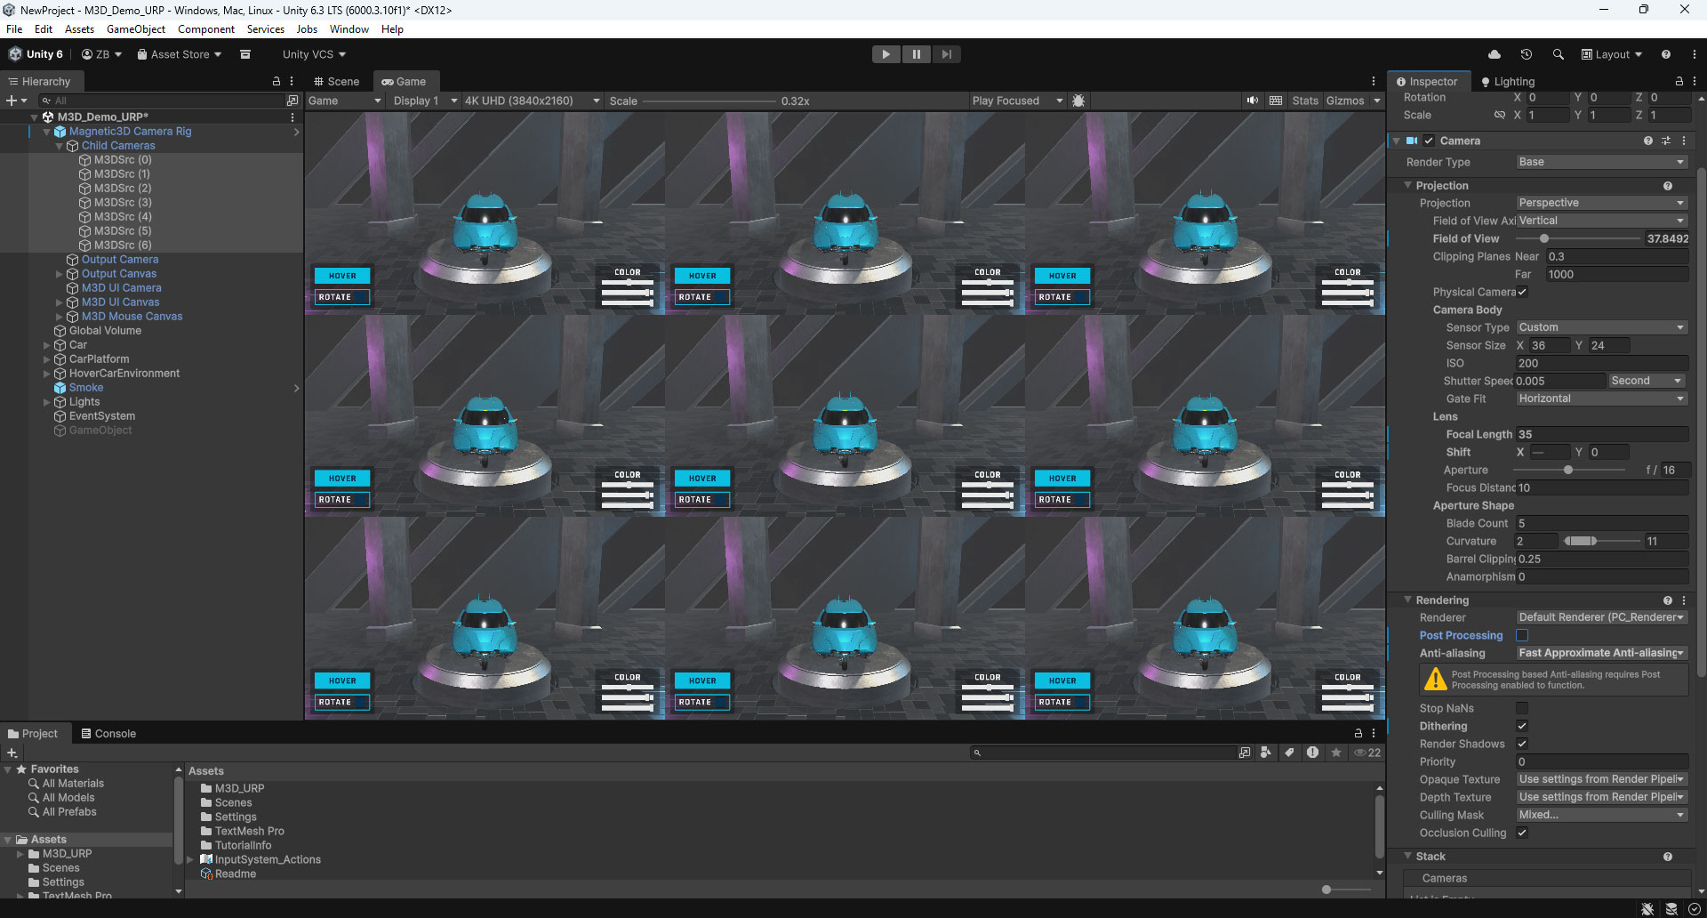This screenshot has height=918, width=1707.
Task: Open the Camera component preset icon
Action: (1665, 141)
